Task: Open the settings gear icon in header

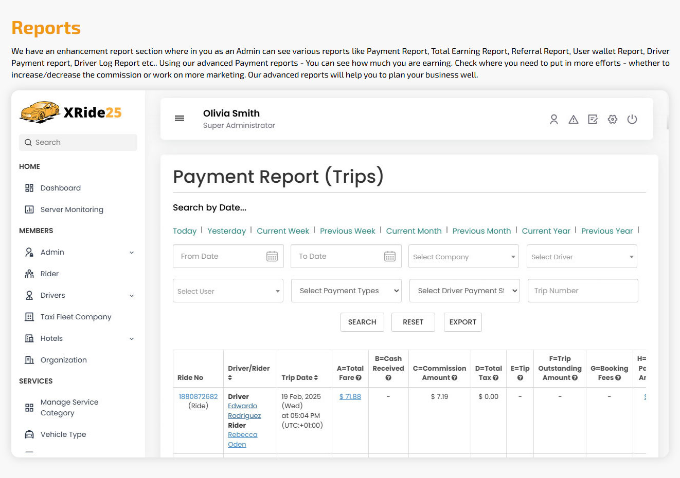Action: pos(613,119)
